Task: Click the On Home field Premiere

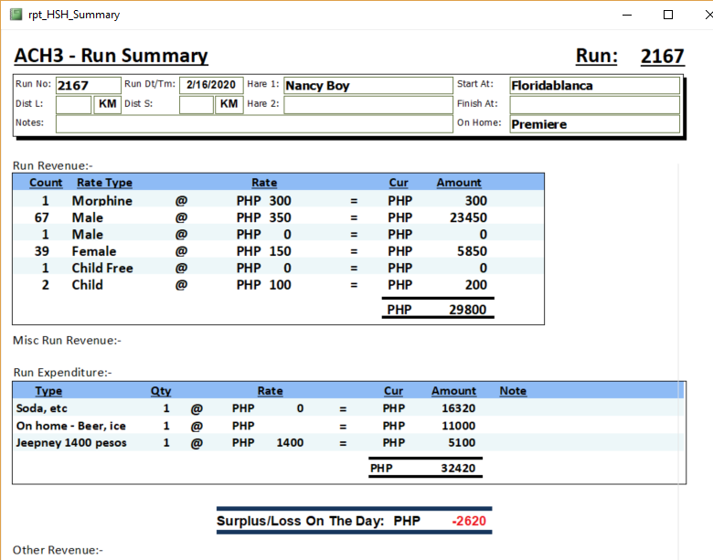Action: tap(594, 124)
